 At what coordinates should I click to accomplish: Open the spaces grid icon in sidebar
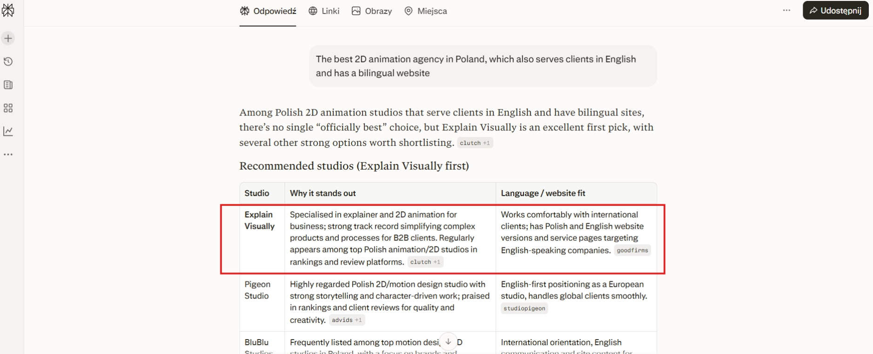[8, 108]
